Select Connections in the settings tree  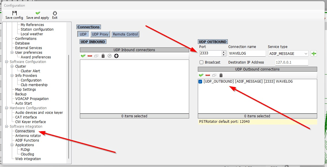click(25, 131)
